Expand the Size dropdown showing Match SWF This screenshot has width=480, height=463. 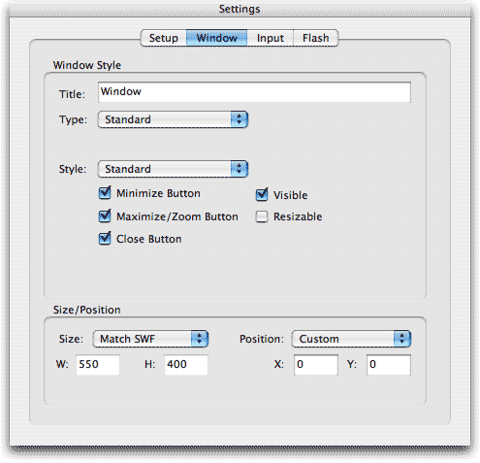pyautogui.click(x=150, y=339)
